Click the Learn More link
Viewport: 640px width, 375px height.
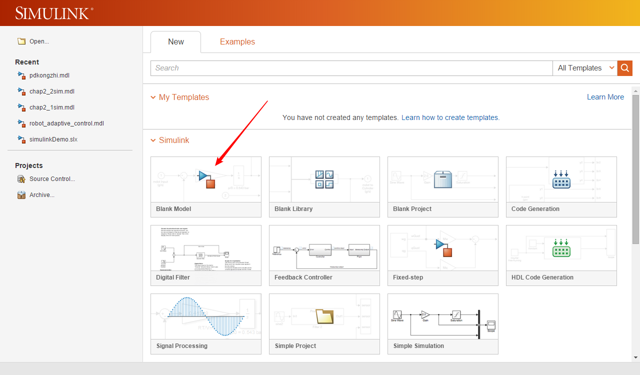click(x=605, y=97)
